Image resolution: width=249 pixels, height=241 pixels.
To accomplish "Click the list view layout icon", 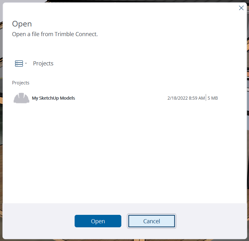I will (19, 64).
